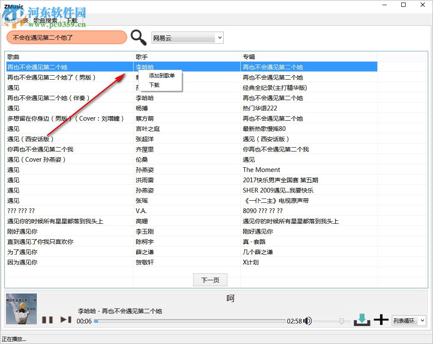Skip to next track icon
Screen dimensions: 433x344
coord(65,319)
